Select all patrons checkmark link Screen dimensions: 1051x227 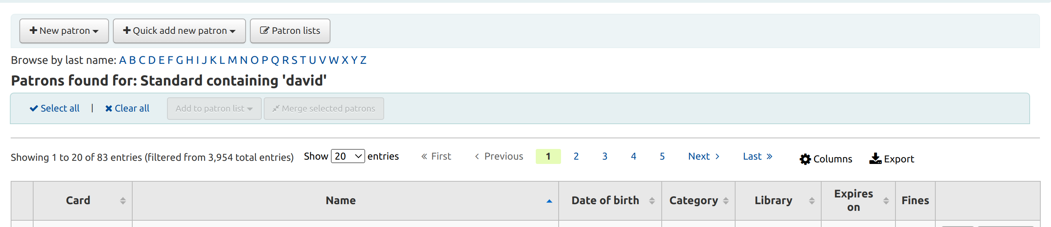coord(54,108)
